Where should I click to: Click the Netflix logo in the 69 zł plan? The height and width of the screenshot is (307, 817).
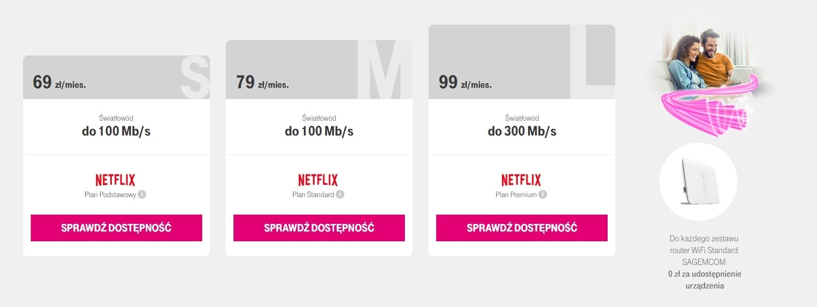pyautogui.click(x=115, y=180)
